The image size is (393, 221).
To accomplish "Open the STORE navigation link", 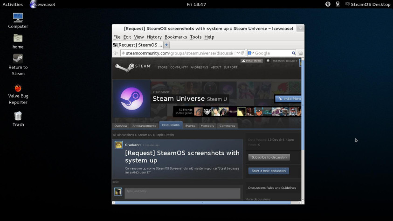I will (x=162, y=68).
